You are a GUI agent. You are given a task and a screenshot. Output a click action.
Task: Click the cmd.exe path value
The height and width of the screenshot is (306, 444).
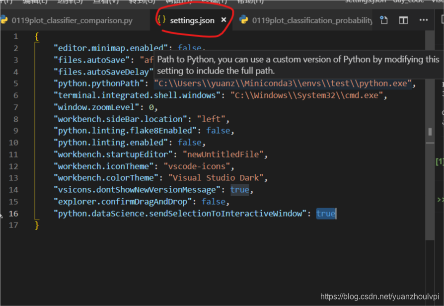tap(306, 95)
